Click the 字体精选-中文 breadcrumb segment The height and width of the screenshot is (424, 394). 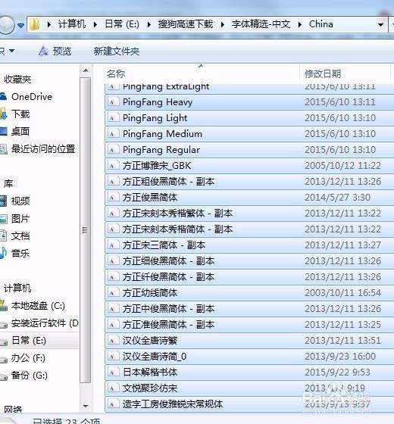[x=261, y=24]
